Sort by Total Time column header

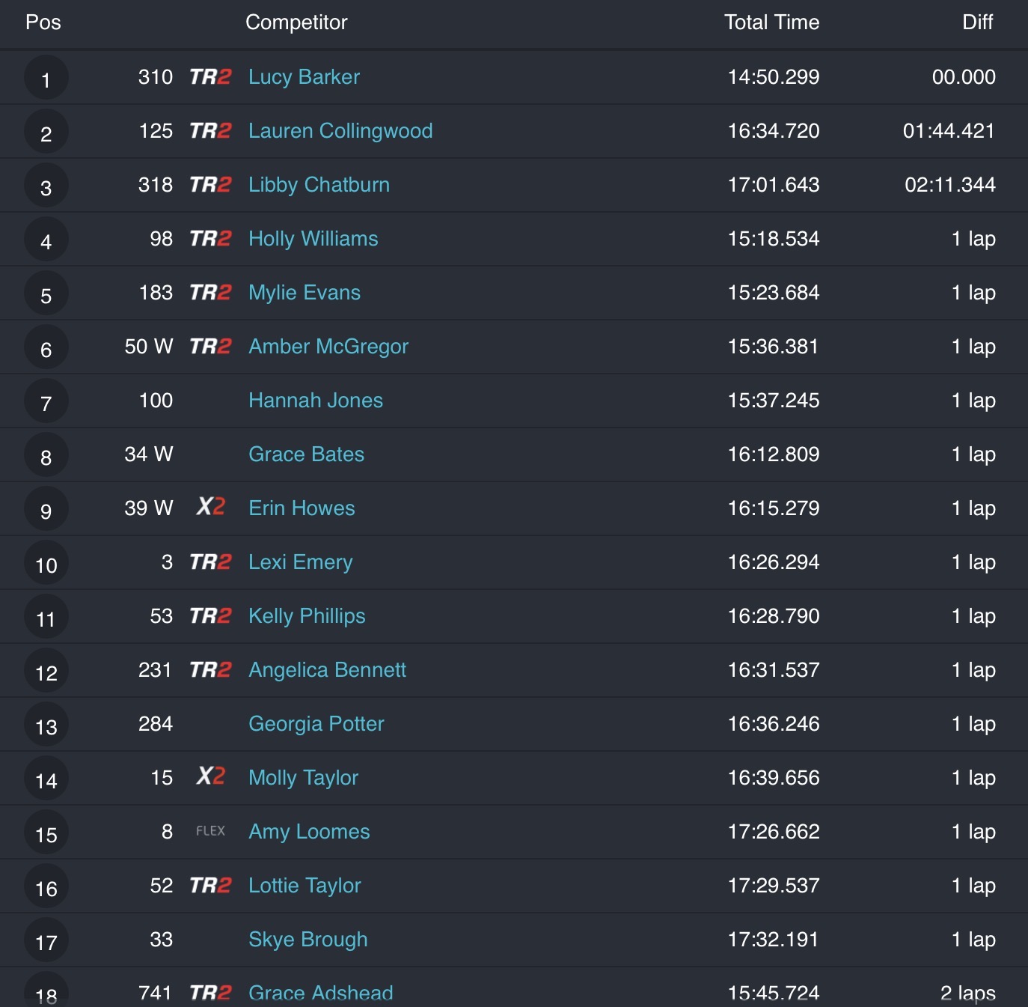pos(771,22)
